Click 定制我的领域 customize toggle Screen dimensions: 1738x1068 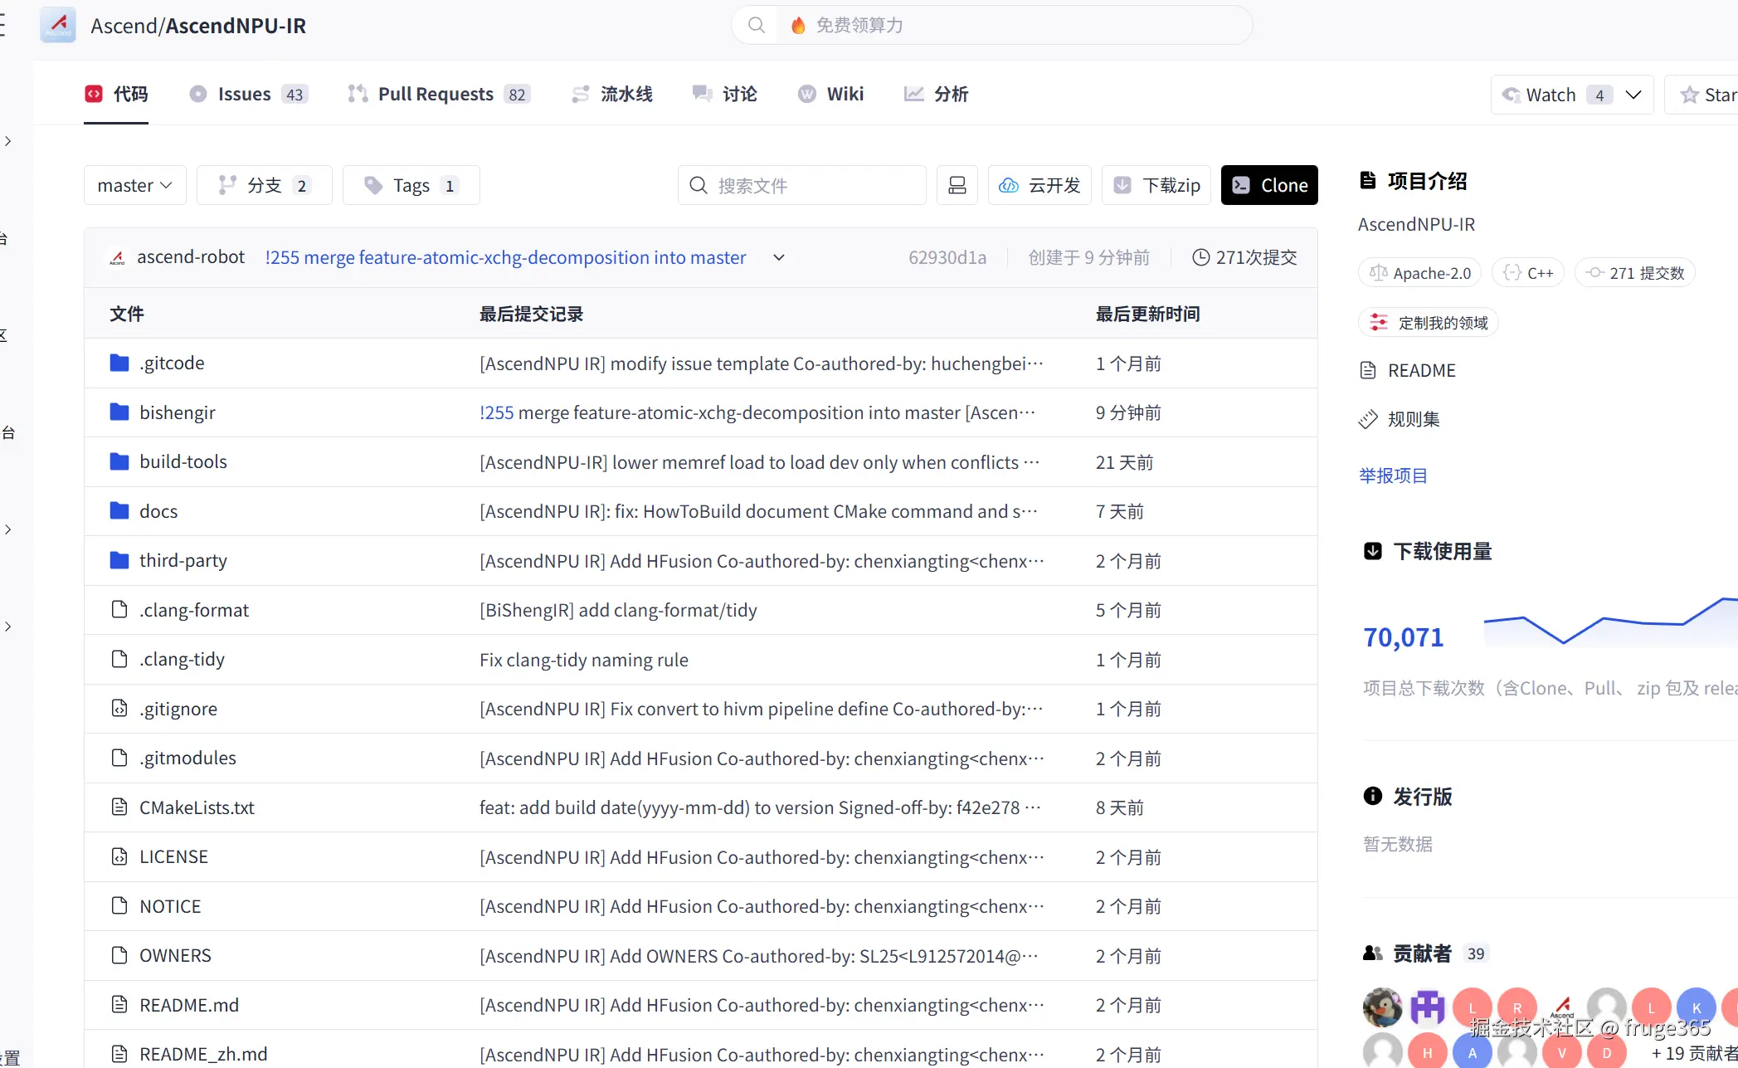(1429, 323)
